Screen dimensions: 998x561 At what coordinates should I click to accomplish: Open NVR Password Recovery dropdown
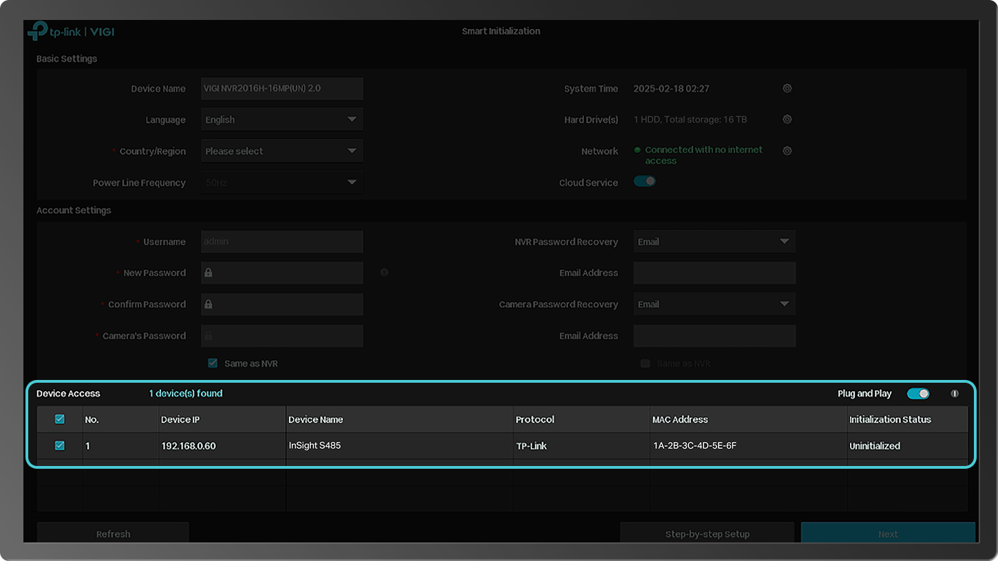click(714, 242)
